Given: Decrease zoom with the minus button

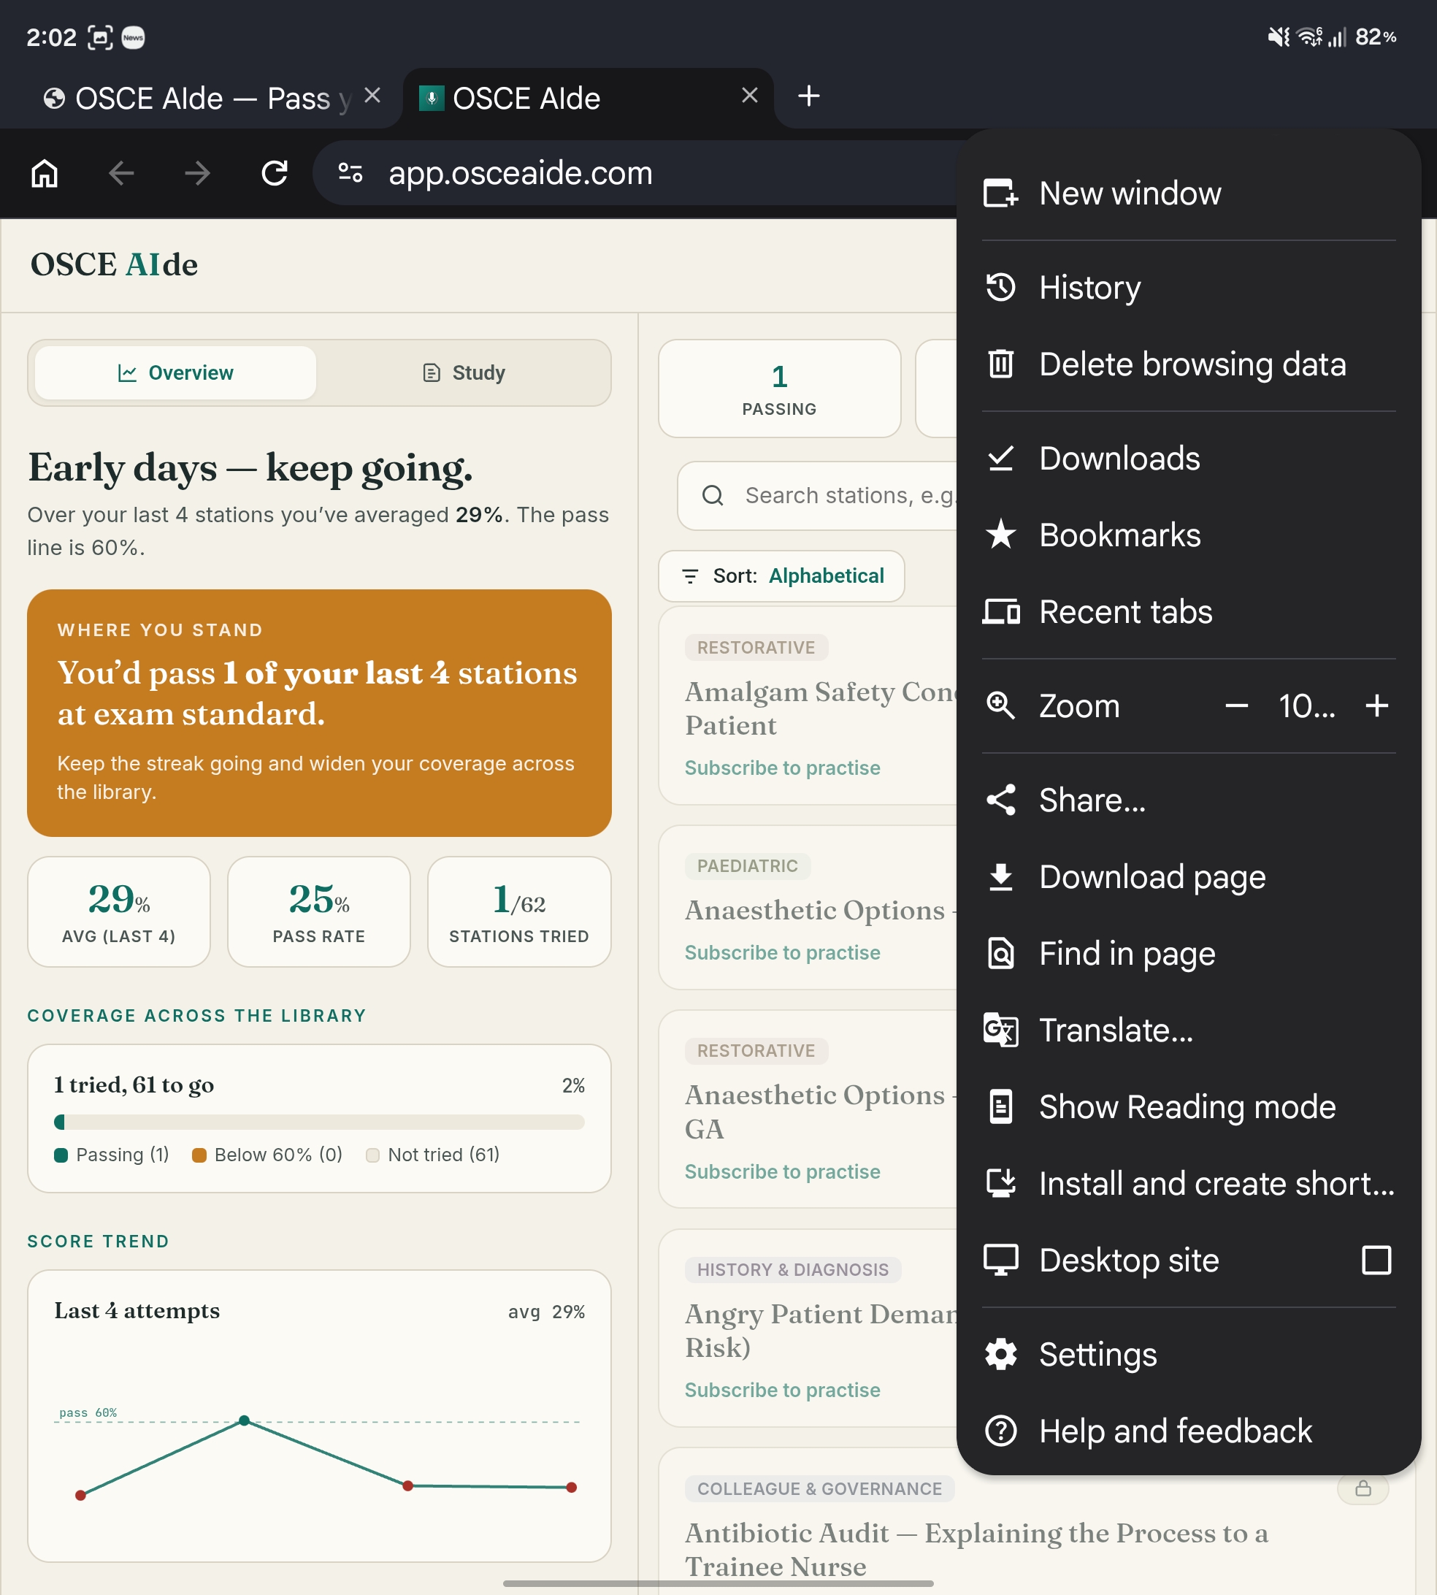Looking at the screenshot, I should coord(1236,705).
